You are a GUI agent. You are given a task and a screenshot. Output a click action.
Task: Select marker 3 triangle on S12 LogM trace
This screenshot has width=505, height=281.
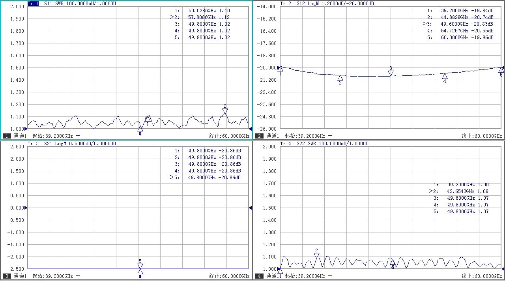391,73
